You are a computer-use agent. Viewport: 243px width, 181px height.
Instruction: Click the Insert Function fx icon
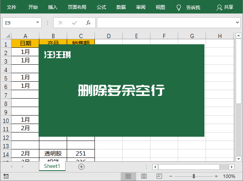(88, 23)
